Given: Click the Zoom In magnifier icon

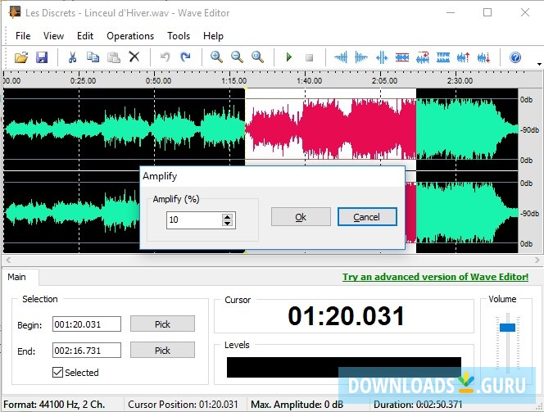Looking at the screenshot, I should [x=216, y=57].
